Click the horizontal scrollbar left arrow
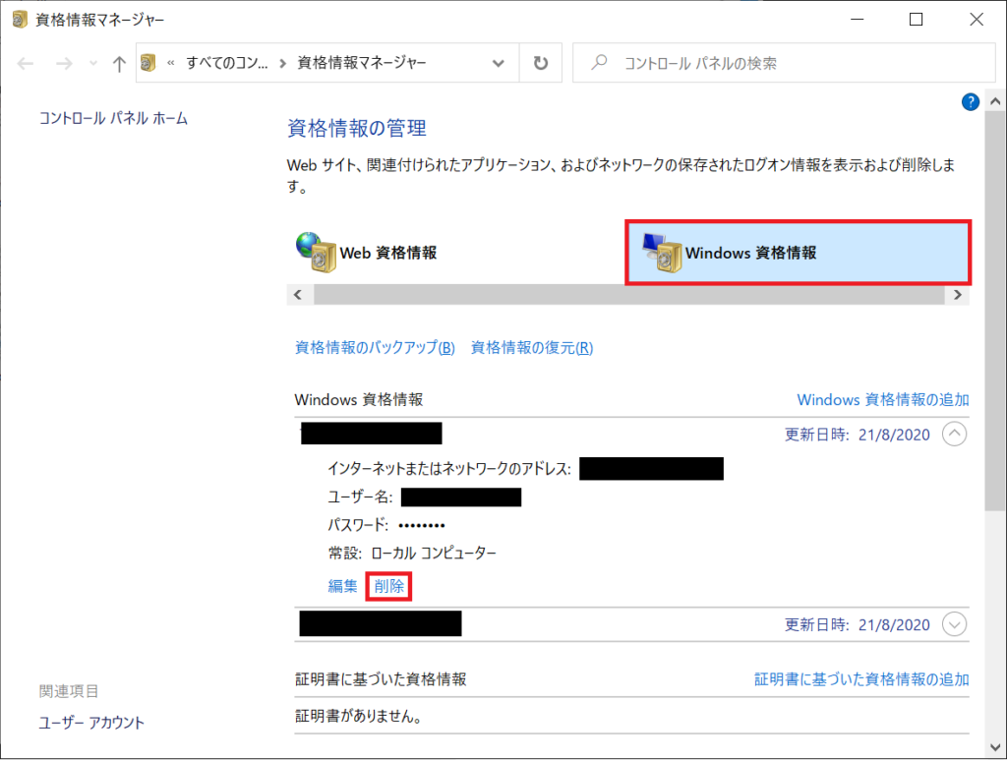 pos(298,295)
